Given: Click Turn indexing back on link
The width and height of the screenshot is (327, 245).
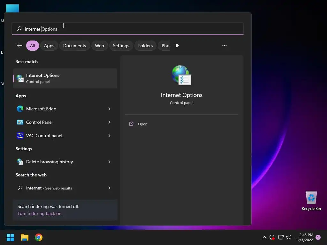Looking at the screenshot, I should tap(40, 213).
